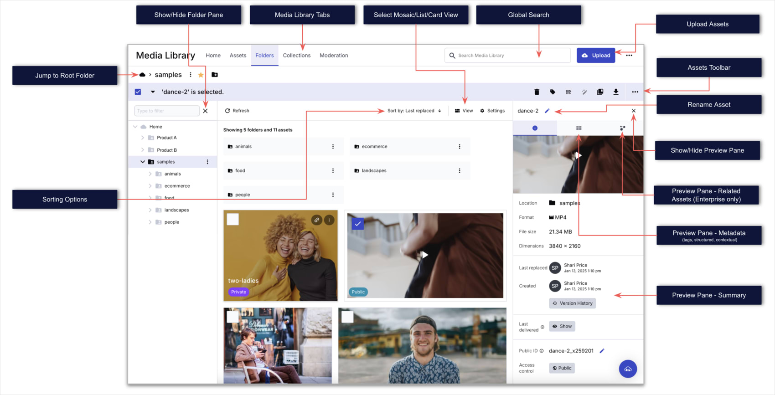The height and width of the screenshot is (395, 775).
Task: Switch to the Home tab
Action: click(x=213, y=56)
